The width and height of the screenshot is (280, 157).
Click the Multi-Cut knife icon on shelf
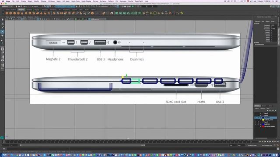pyautogui.click(x=77, y=13)
